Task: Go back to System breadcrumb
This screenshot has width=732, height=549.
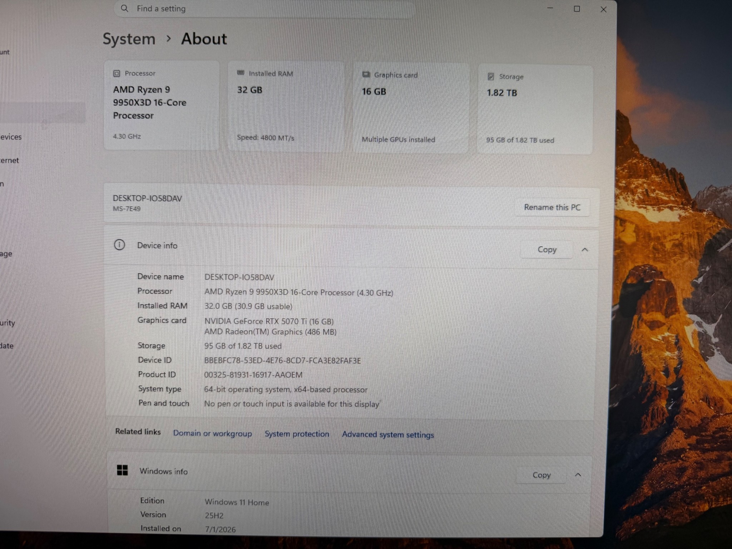Action: pos(129,39)
